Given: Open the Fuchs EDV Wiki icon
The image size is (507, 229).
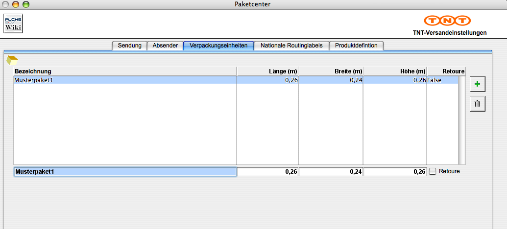Looking at the screenshot, I should click(x=13, y=23).
